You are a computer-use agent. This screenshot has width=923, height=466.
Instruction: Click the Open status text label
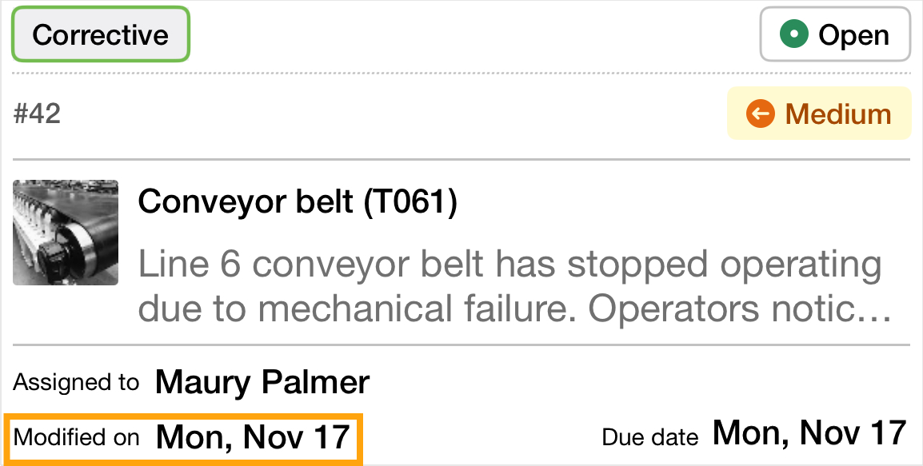(x=853, y=34)
